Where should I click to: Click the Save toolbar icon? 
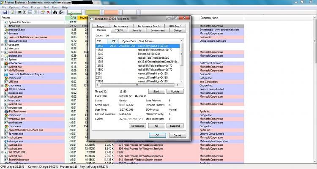coord(5,12)
